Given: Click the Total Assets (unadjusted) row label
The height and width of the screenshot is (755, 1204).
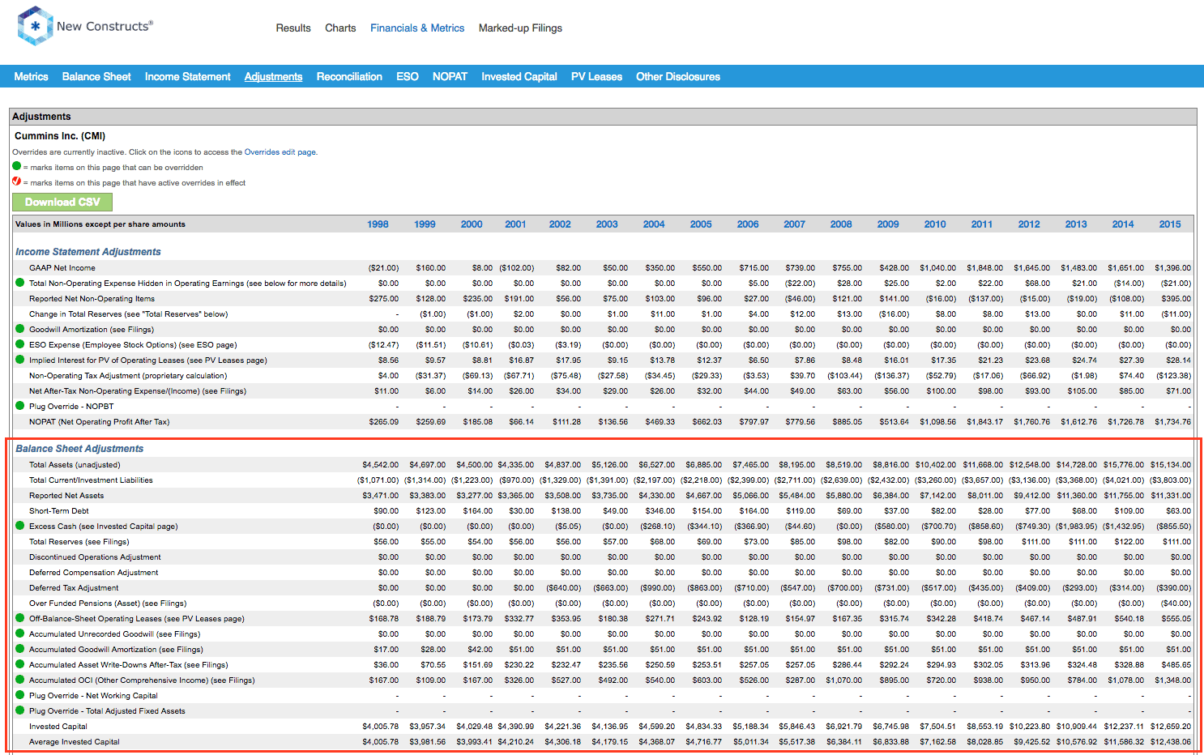Looking at the screenshot, I should click(x=75, y=465).
